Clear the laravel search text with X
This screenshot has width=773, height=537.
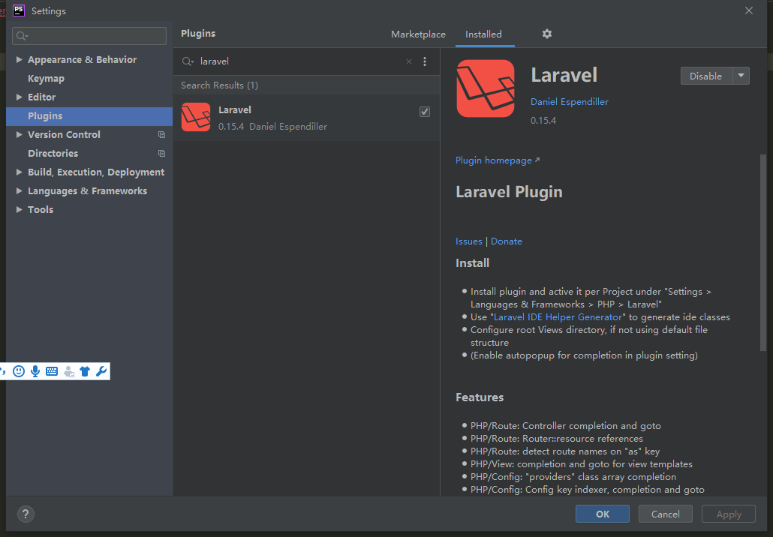pos(409,61)
